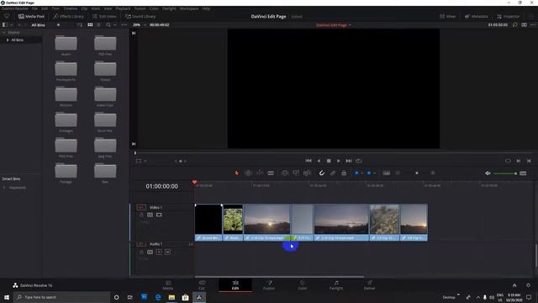The height and width of the screenshot is (303, 538).
Task: Go to first frame in viewer
Action: 309,161
